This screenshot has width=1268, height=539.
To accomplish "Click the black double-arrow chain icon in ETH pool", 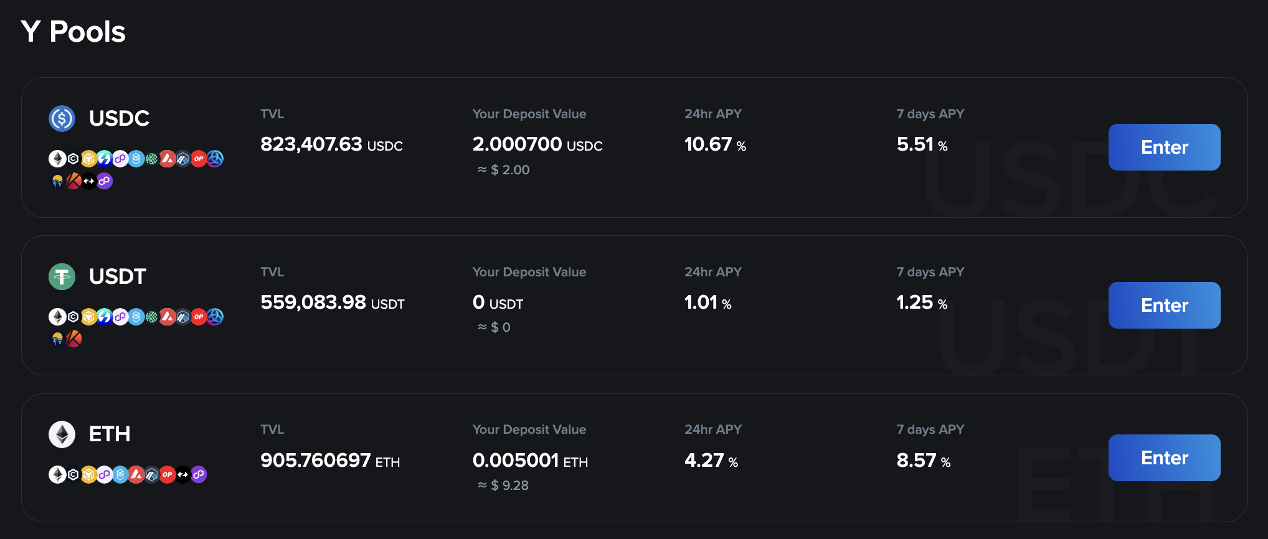I will click(182, 475).
